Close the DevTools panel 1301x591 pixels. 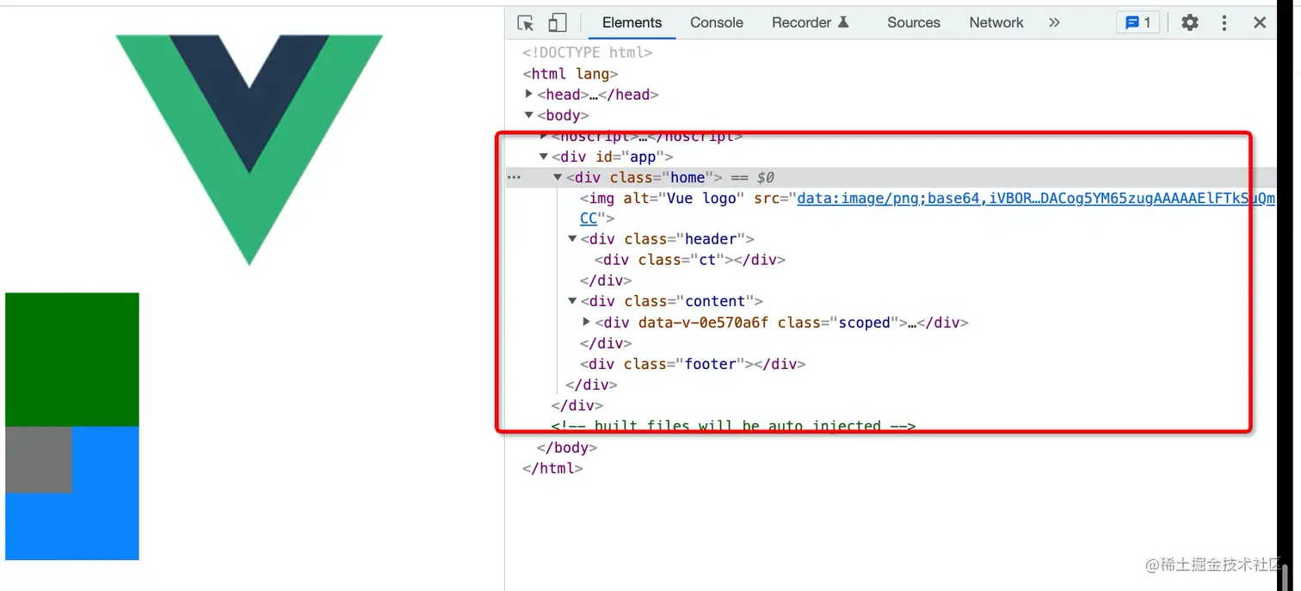1260,23
